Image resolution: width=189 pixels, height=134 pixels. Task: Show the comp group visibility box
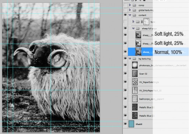click(x=125, y=5)
